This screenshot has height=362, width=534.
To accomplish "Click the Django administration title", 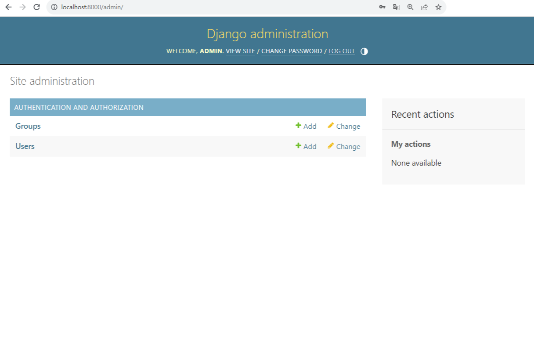I will [267, 34].
